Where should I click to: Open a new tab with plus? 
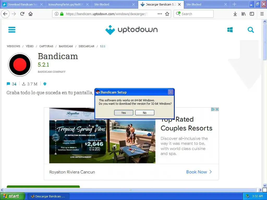[234, 4]
